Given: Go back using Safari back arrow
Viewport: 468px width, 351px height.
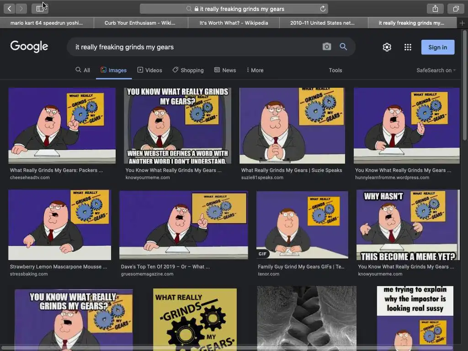Looking at the screenshot, I should click(x=9, y=9).
